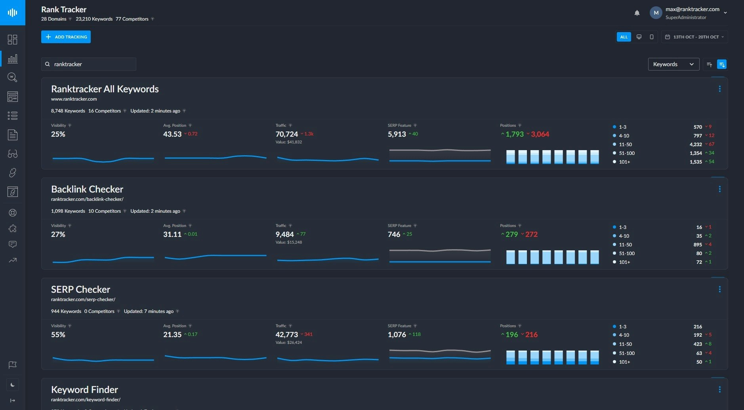
Task: Open the notifications bell
Action: [x=637, y=13]
